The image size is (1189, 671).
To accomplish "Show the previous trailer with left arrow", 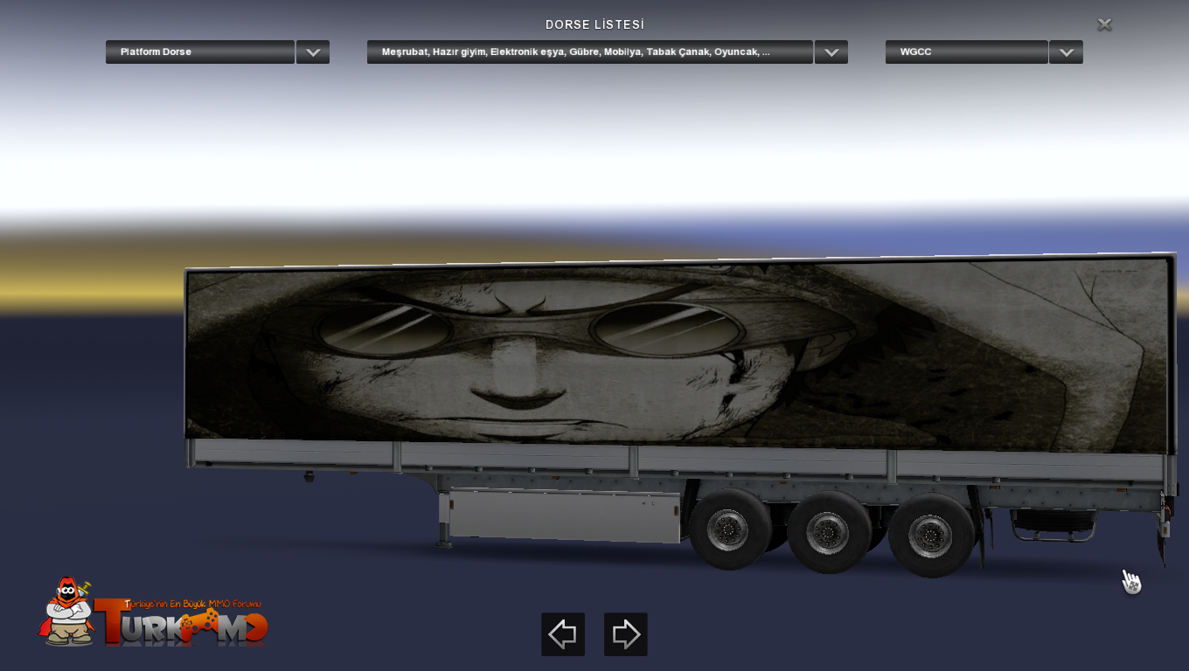I will pyautogui.click(x=563, y=634).
